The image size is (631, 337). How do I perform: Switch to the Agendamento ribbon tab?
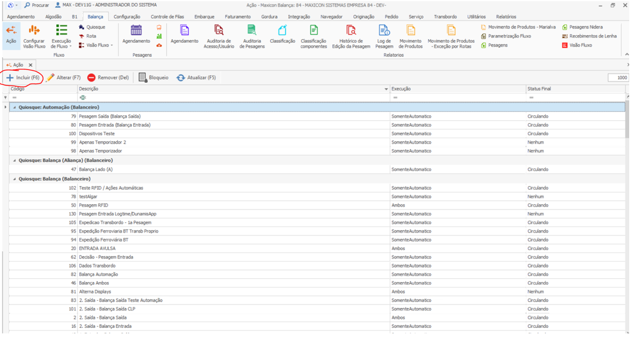(21, 17)
